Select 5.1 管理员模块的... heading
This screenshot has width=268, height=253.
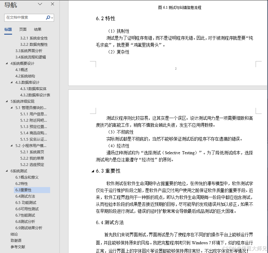(x=31, y=108)
